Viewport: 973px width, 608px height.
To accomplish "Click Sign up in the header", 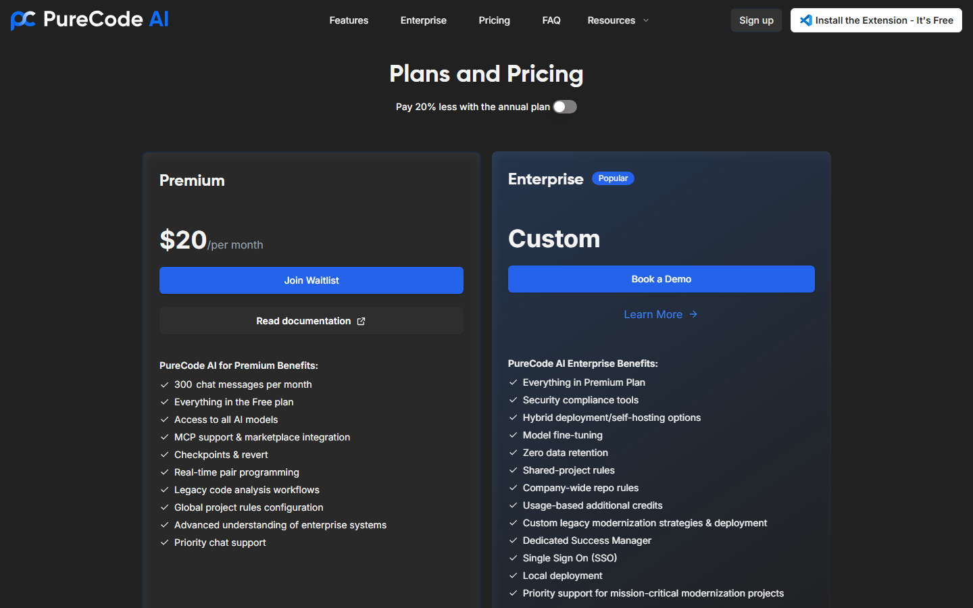I will click(756, 20).
